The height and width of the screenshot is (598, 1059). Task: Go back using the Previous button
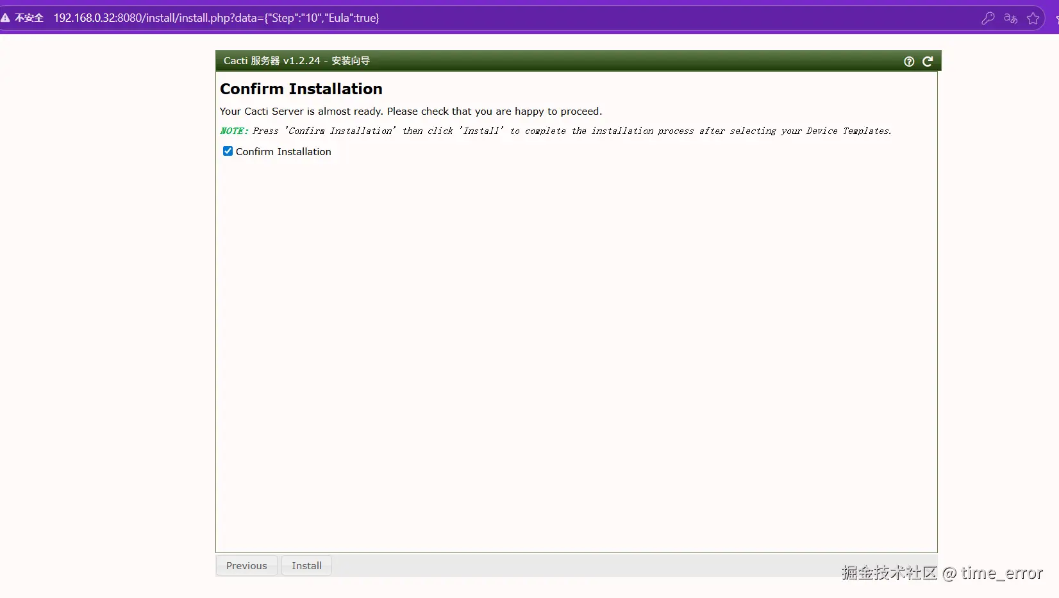[246, 565]
